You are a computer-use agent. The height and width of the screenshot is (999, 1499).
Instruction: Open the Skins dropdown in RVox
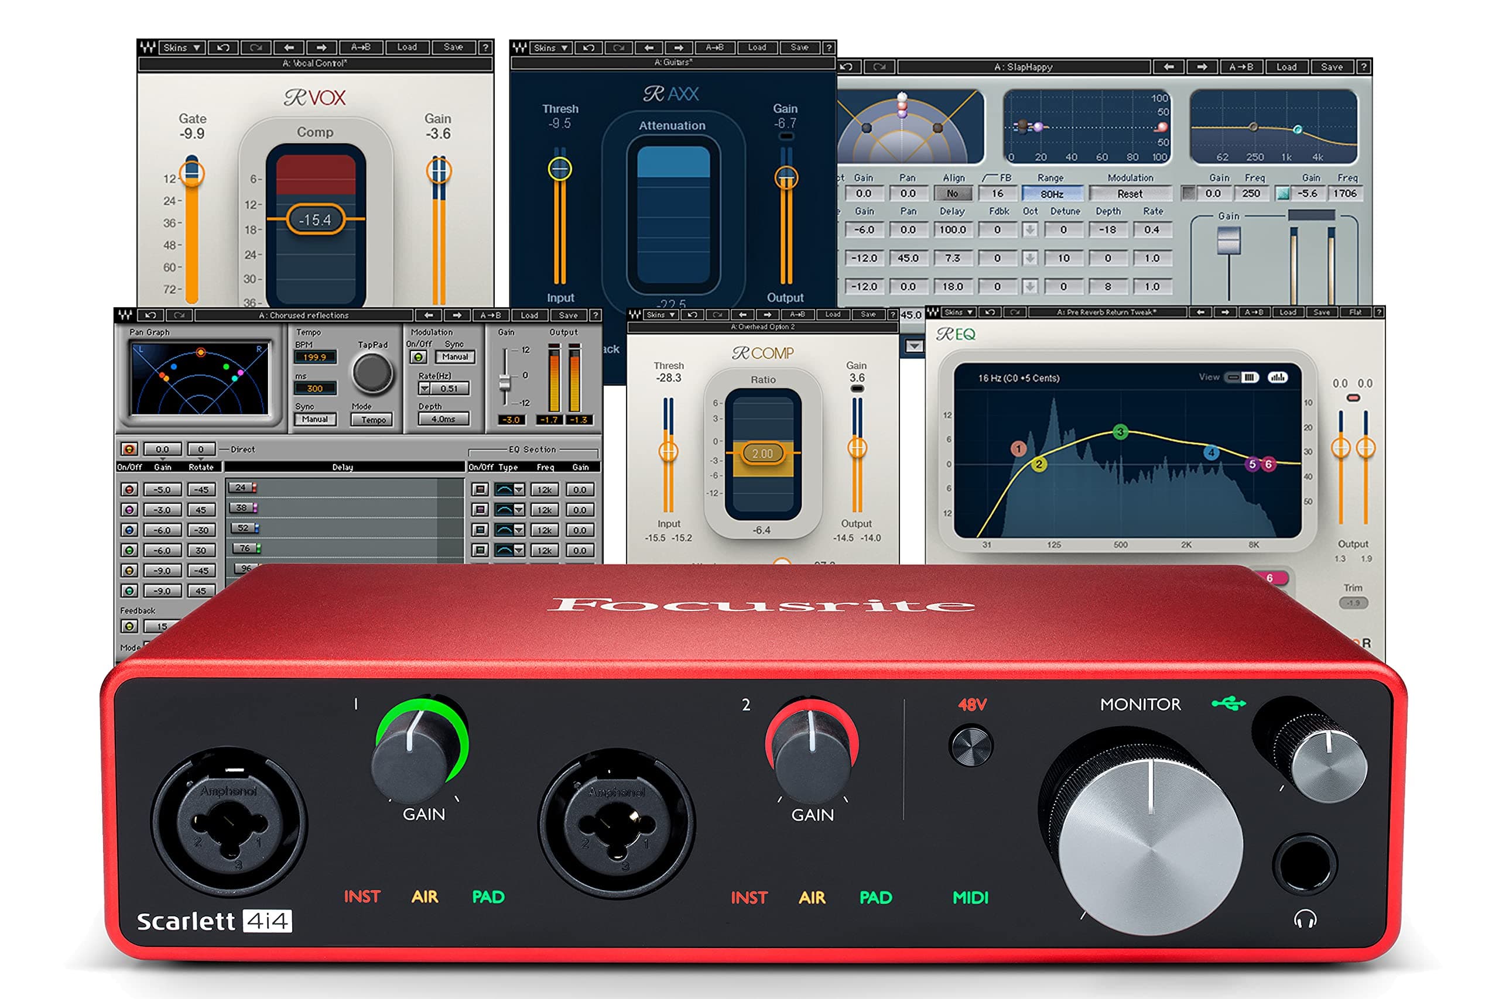pyautogui.click(x=182, y=49)
